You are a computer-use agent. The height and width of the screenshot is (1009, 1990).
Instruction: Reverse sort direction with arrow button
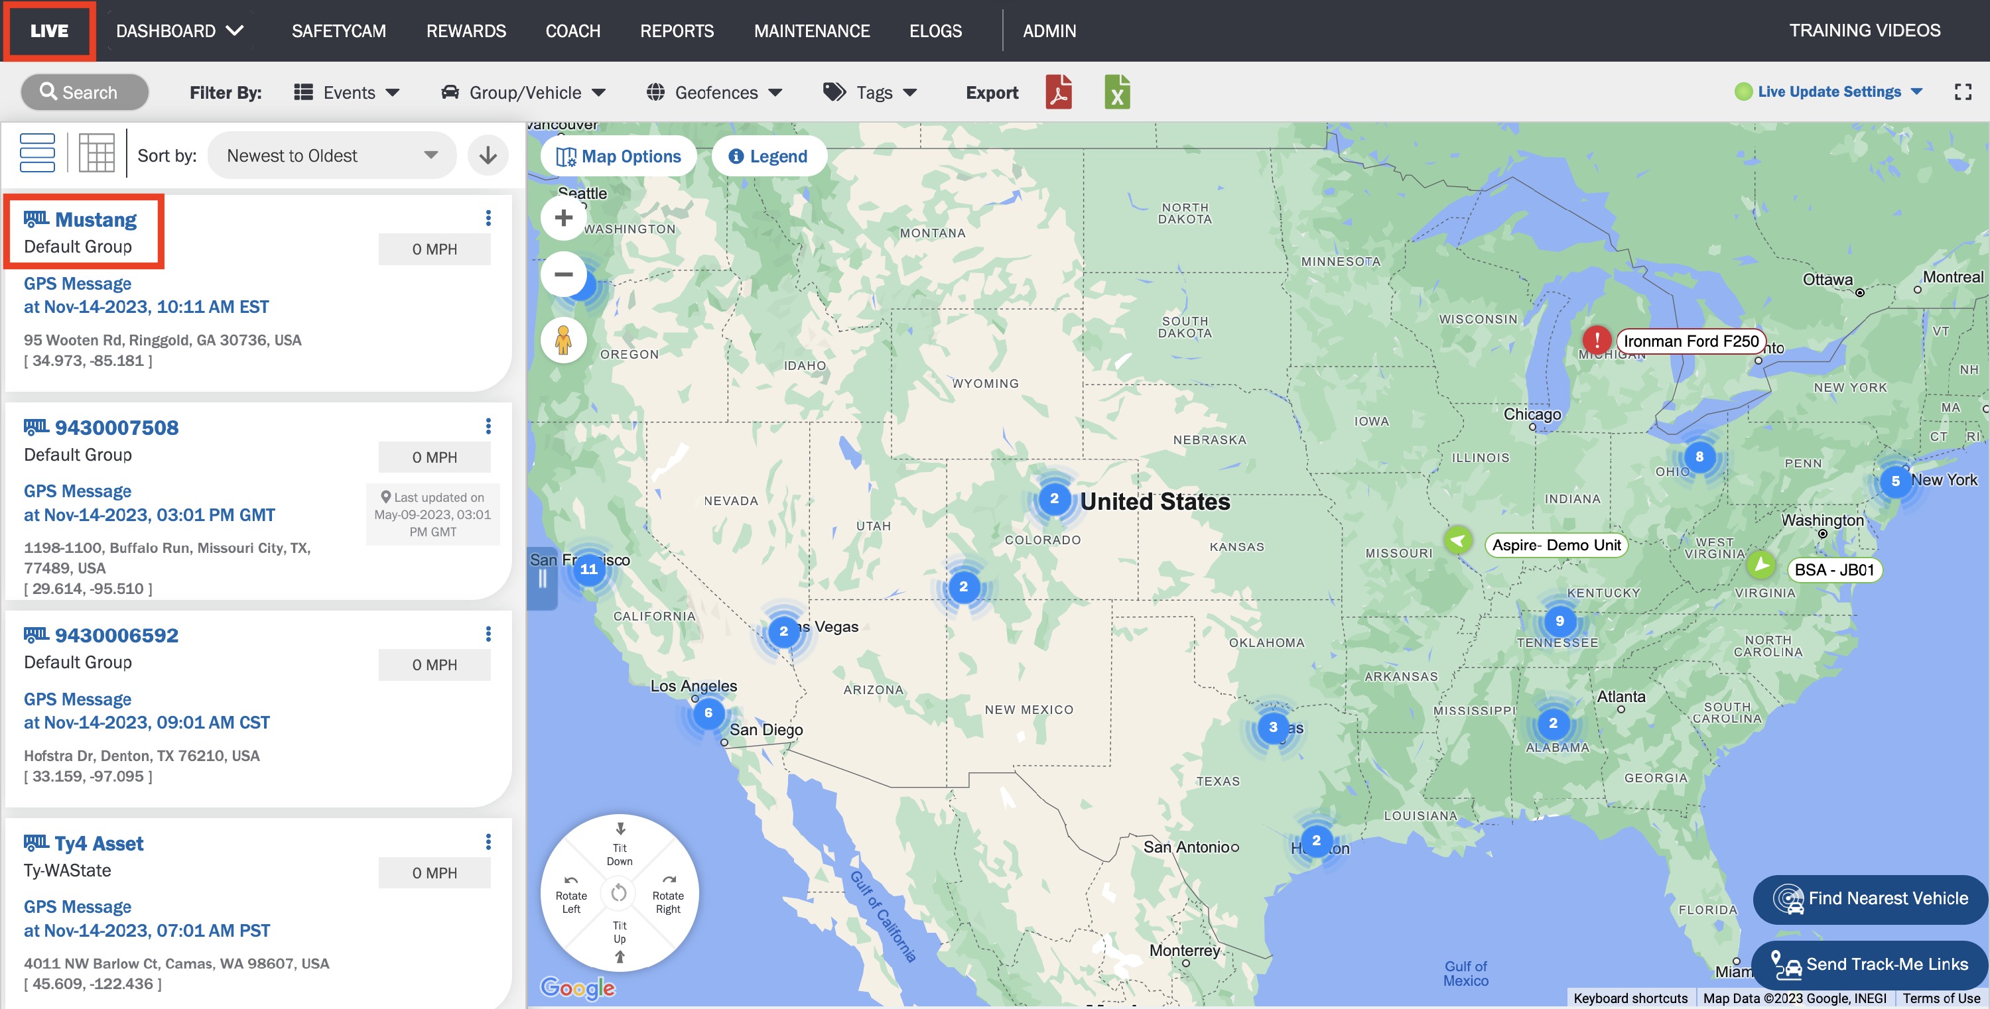click(488, 155)
